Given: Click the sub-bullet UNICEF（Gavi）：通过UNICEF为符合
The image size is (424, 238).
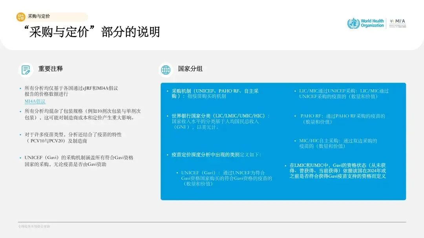Looking at the screenshot, I should (227, 178).
